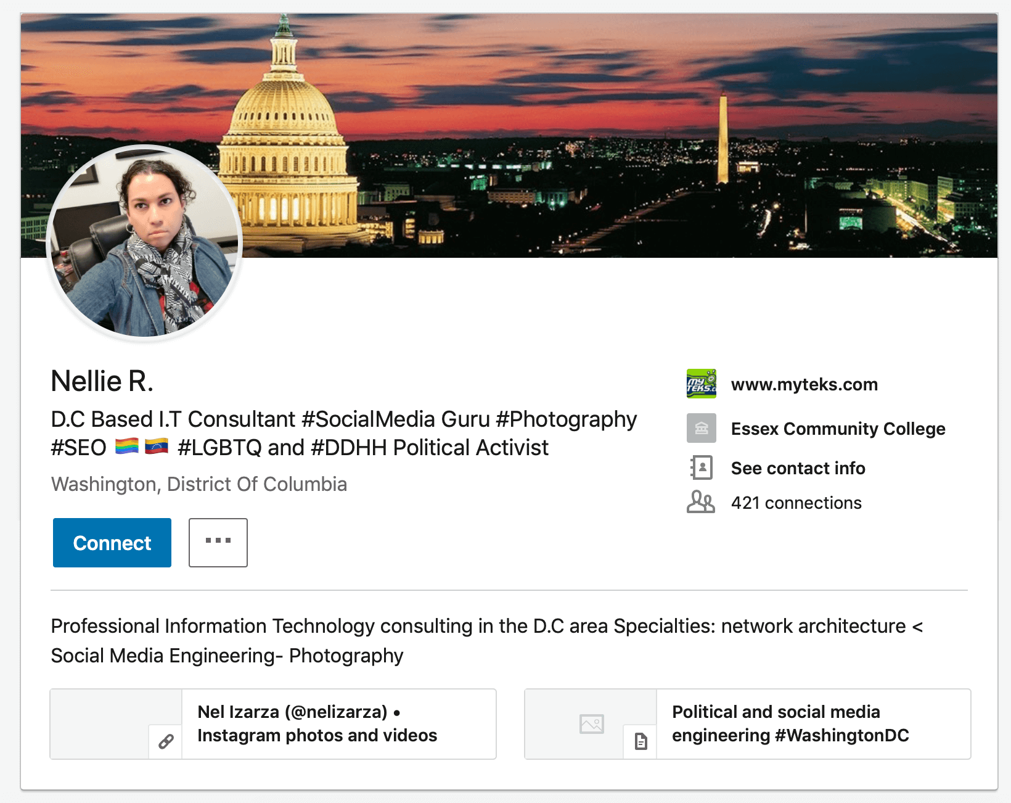Click the Essex Community College school icon

[702, 428]
